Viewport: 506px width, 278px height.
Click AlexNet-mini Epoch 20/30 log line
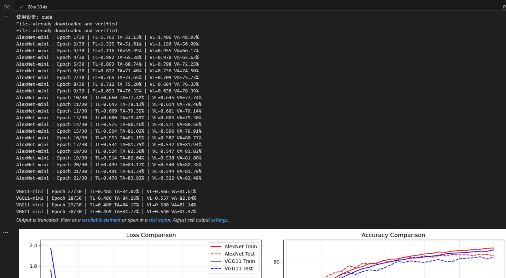tap(109, 164)
